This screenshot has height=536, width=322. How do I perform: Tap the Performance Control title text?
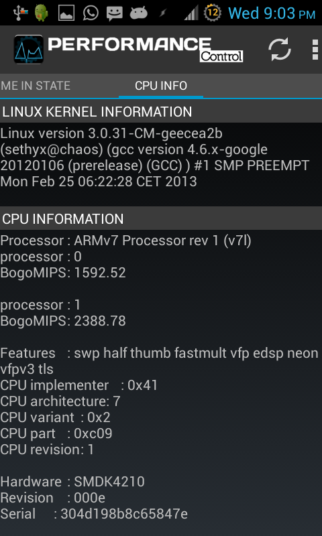(x=146, y=50)
